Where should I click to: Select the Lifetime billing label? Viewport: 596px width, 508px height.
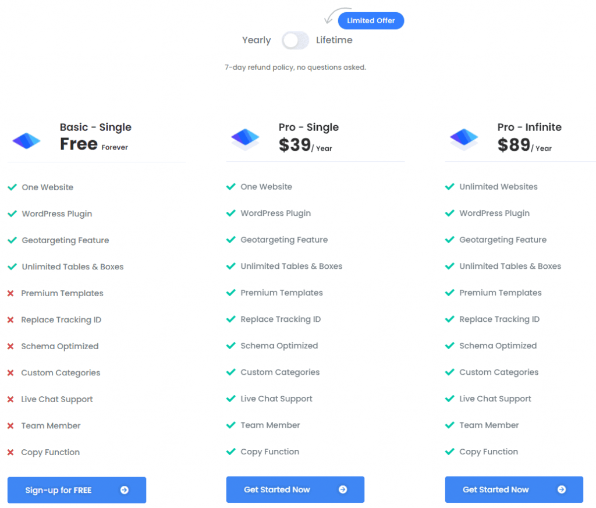(x=334, y=40)
